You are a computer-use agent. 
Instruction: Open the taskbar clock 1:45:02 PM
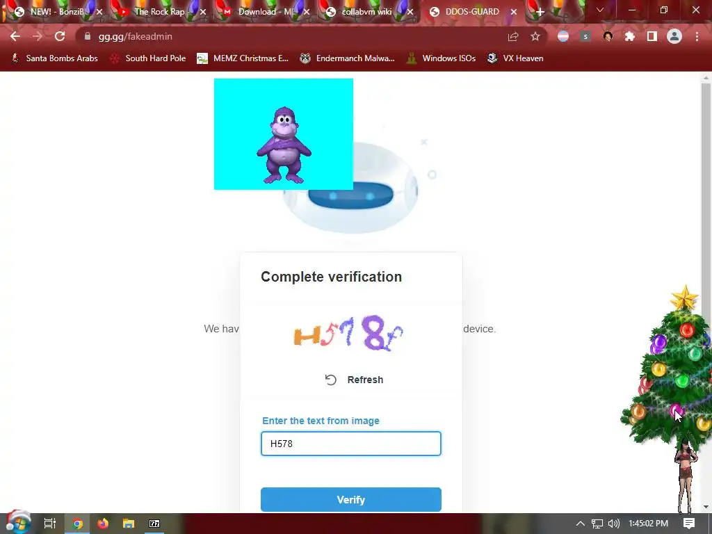coord(649,524)
